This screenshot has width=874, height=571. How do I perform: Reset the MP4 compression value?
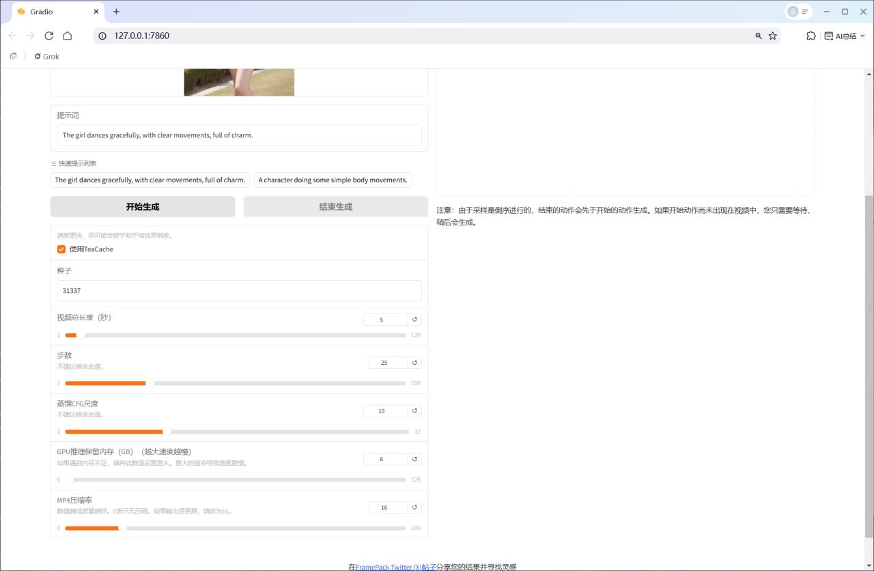point(414,507)
